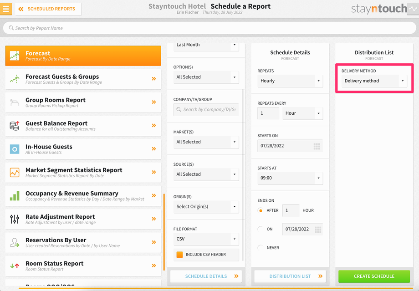Open the STARTS AT 09:00 dropdown

[290, 178]
